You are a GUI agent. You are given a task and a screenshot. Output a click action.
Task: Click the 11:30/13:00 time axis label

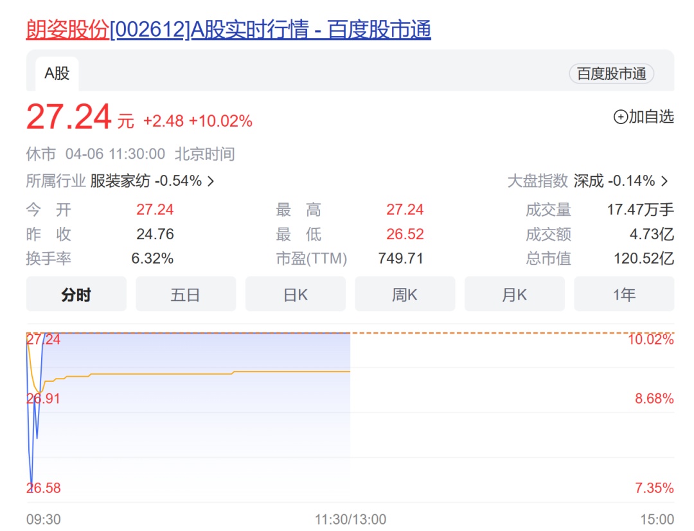[x=351, y=519]
